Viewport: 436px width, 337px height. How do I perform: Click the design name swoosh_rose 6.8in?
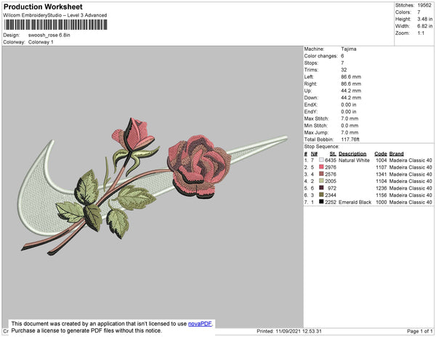50,35
